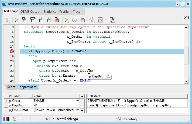This screenshot has width=192, height=124.
Task: Click variable list scroll up arrow
Action: point(82,96)
